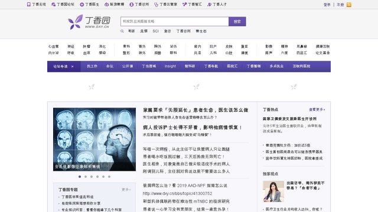
Task: Select the first carousel dot
Action: point(80,177)
